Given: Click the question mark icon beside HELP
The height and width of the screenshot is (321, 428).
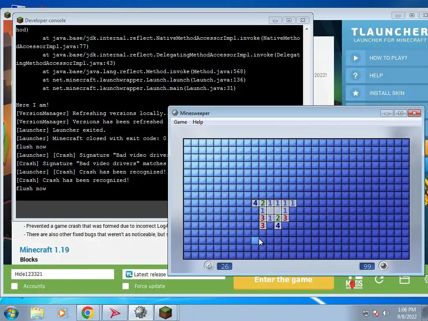Looking at the screenshot, I should (355, 75).
